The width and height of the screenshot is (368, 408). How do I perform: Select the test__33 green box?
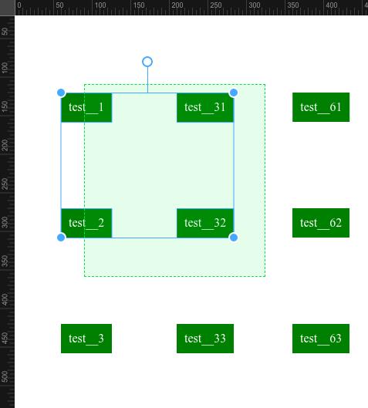(205, 339)
